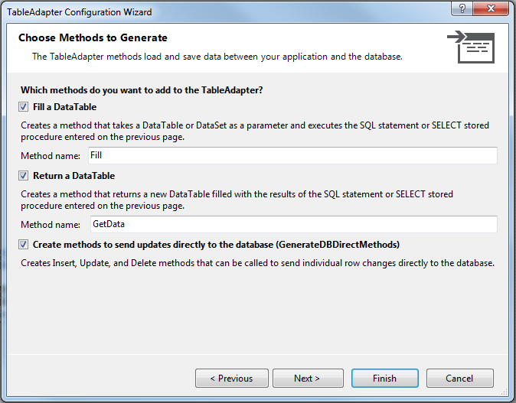The width and height of the screenshot is (516, 403).
Task: Click the Choose Methods to Generate heading
Action: click(x=93, y=37)
